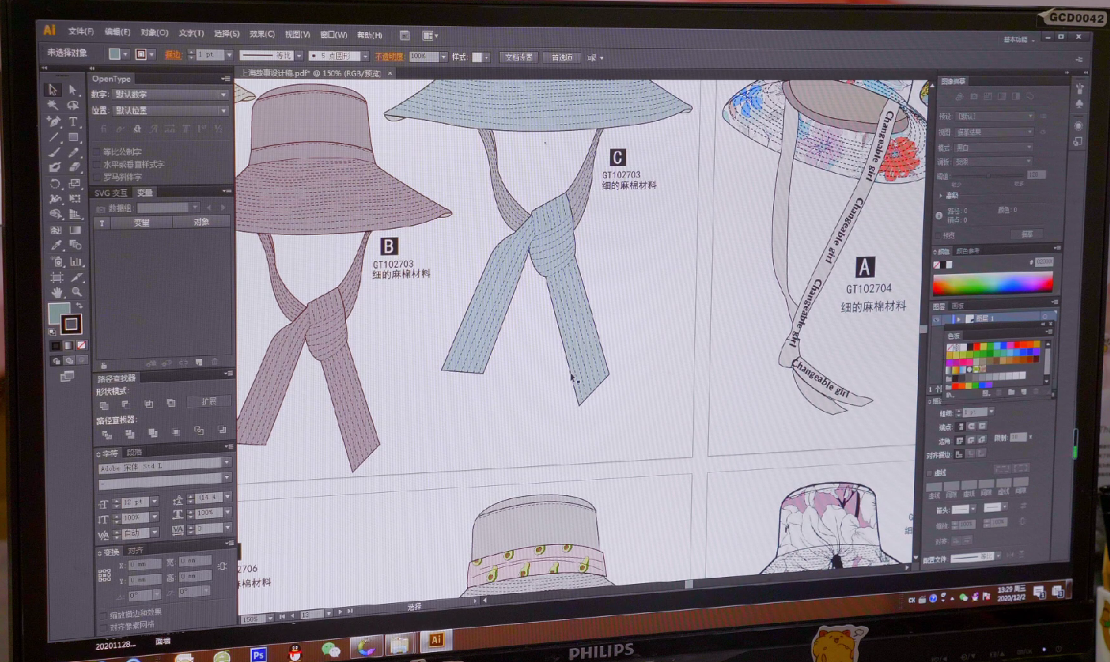Select the Rectangle shape tool
Image resolution: width=1110 pixels, height=662 pixels.
[x=73, y=138]
